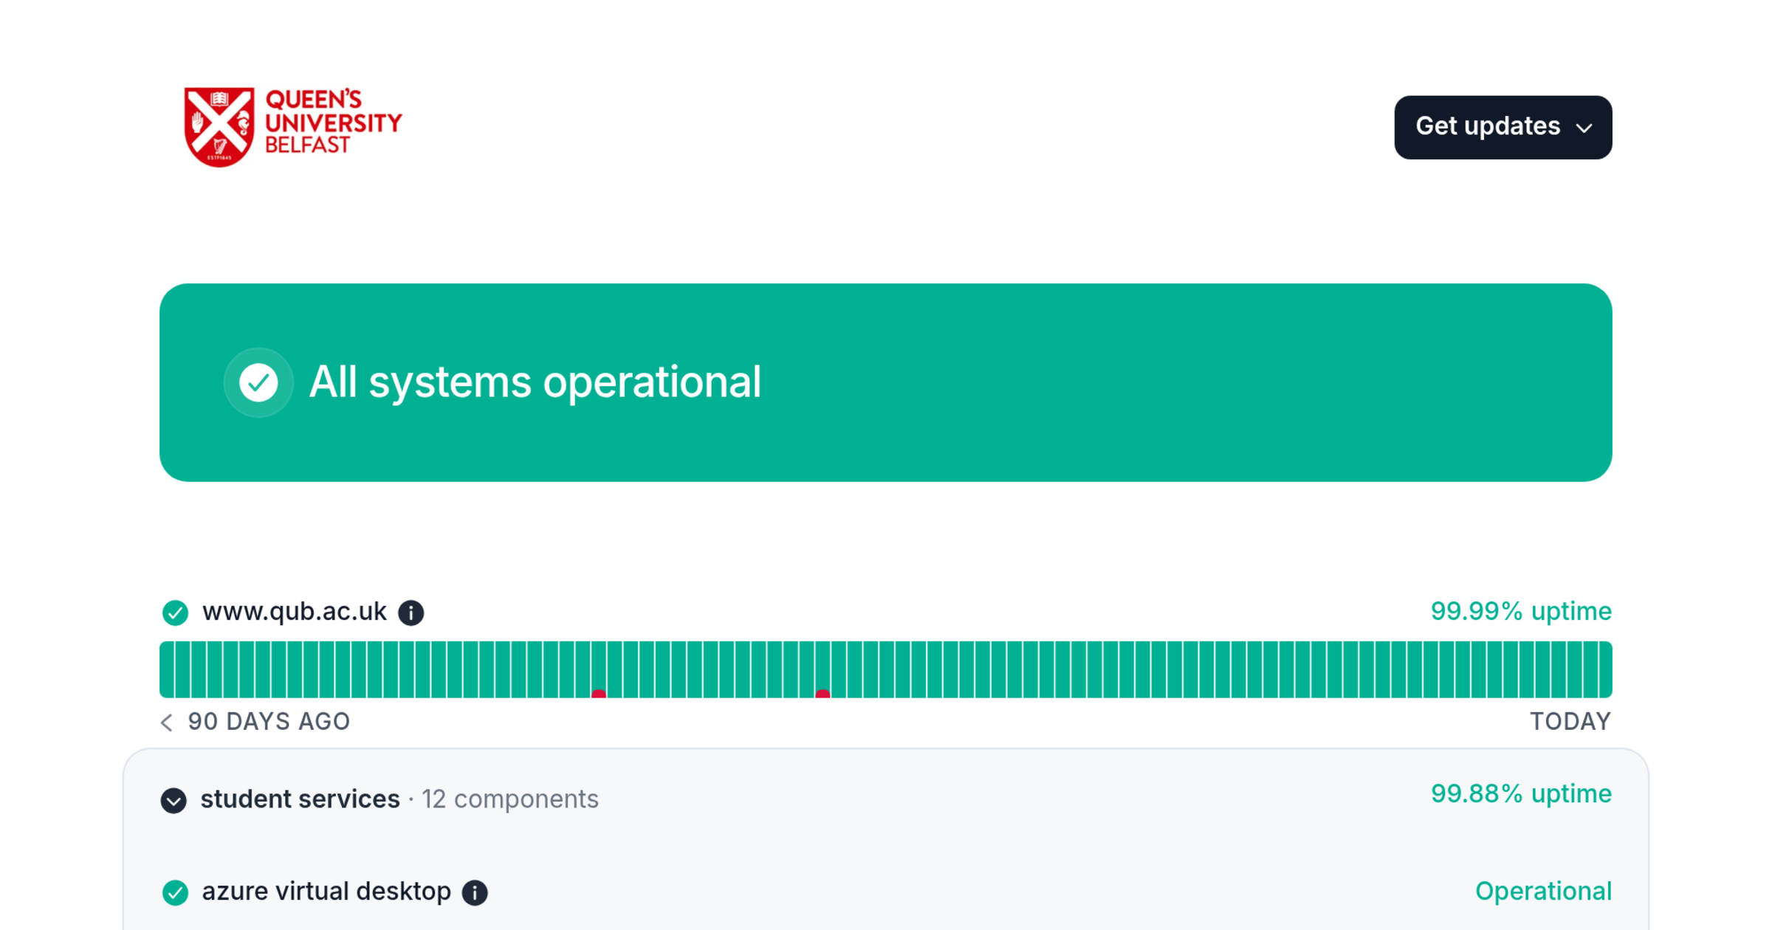Click the www.qub.ac.uk component name
The width and height of the screenshot is (1772, 930).
click(x=295, y=612)
